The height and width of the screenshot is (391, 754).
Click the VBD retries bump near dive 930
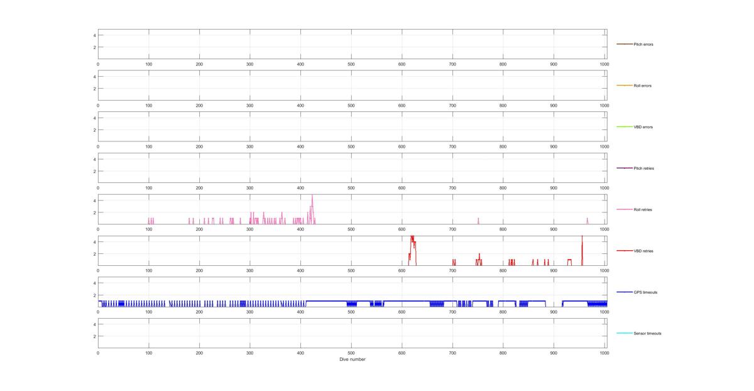(570, 261)
